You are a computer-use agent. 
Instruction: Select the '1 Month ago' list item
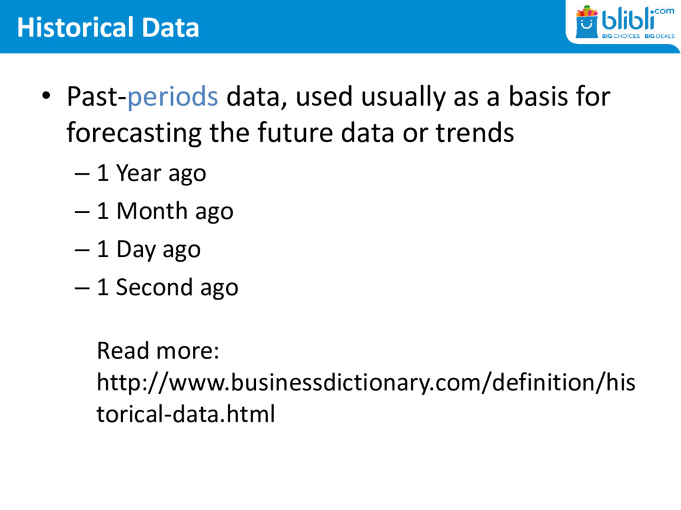click(165, 211)
